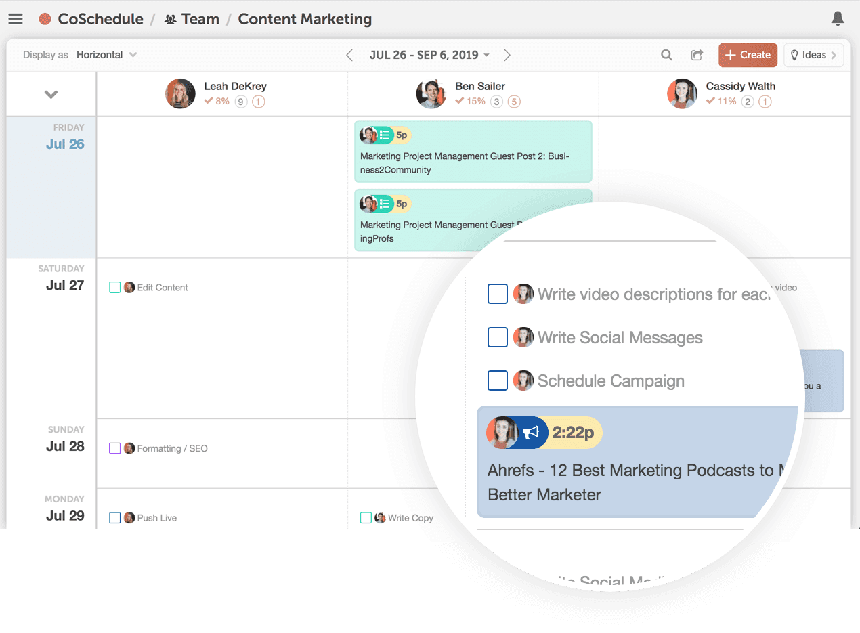Open the hamburger navigation menu
This screenshot has width=860, height=633.
point(16,19)
